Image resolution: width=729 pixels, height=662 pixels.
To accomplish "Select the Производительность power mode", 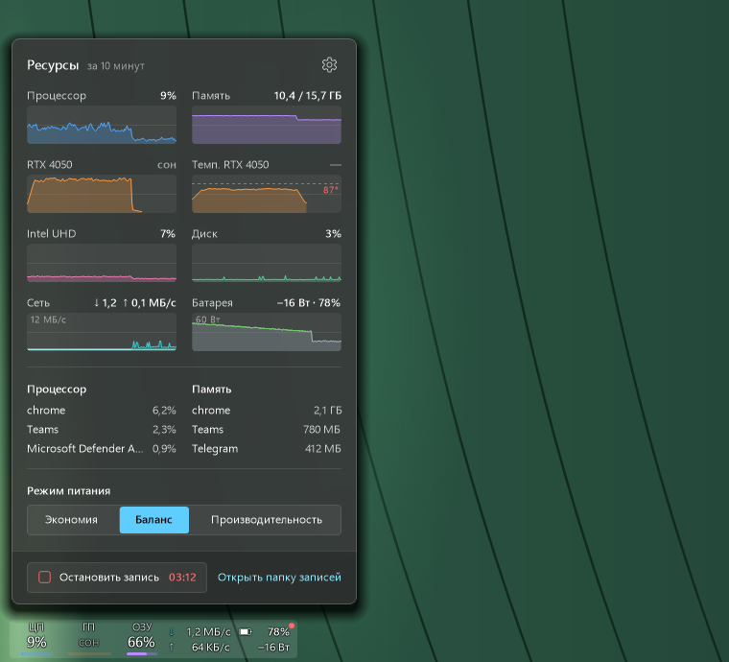I will [x=267, y=520].
